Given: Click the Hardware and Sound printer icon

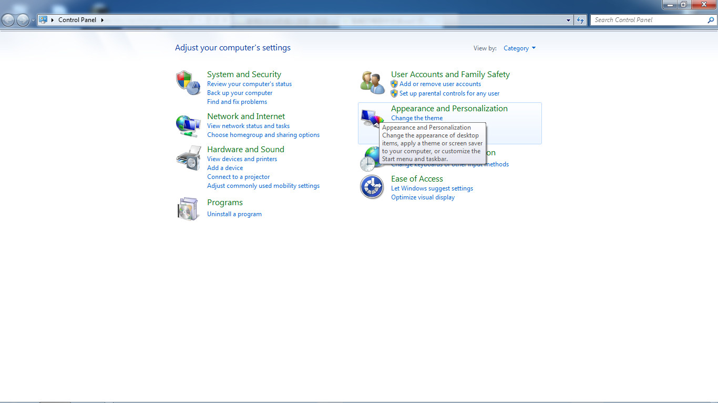Looking at the screenshot, I should tap(188, 158).
